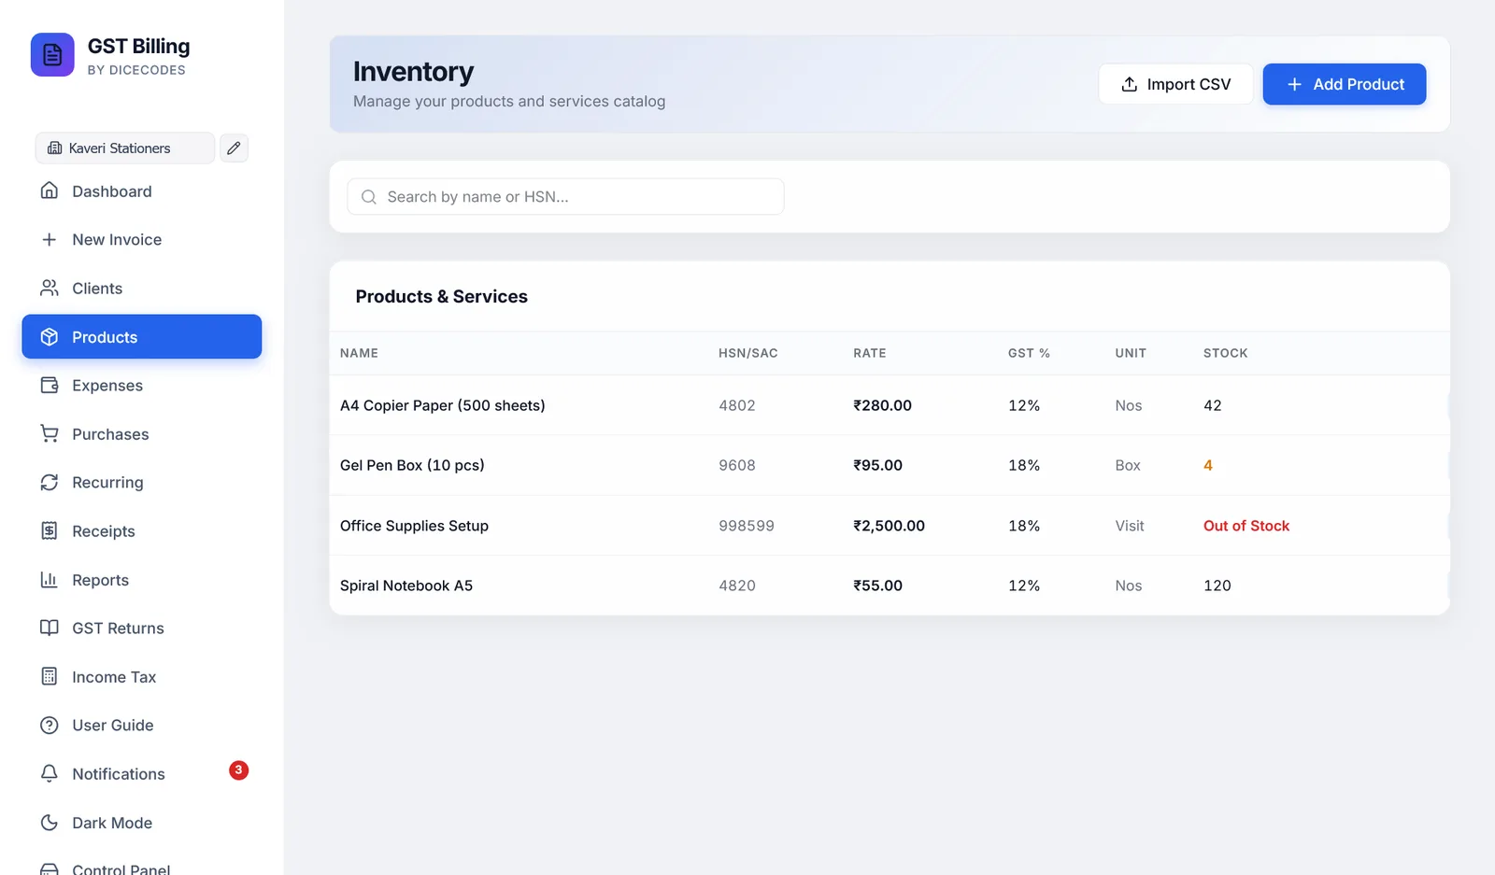Toggle Dark Mode from the sidebar
This screenshot has height=875, width=1495.
pyautogui.click(x=142, y=822)
